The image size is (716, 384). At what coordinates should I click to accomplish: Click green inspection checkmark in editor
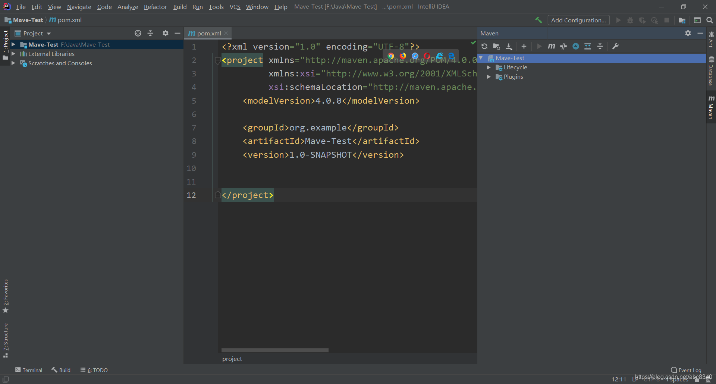pos(473,43)
